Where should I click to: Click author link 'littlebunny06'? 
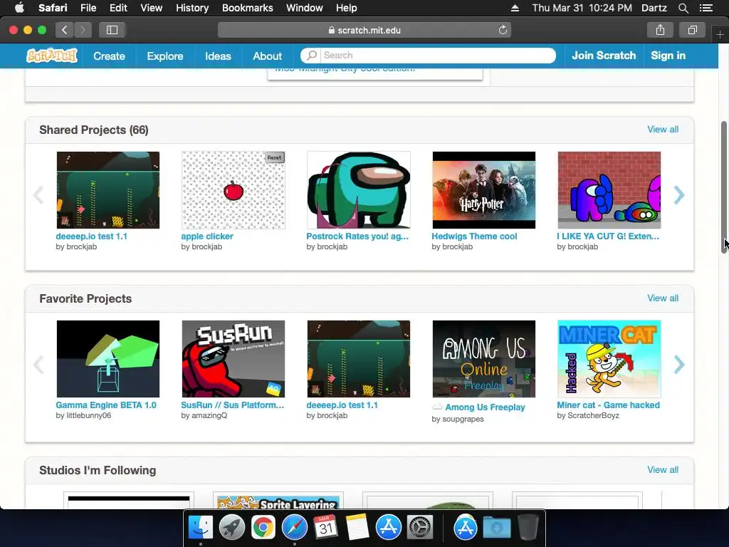point(89,415)
